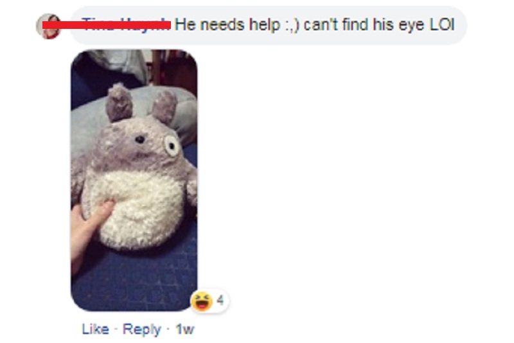Click the plush toy's big white eye
The width and height of the screenshot is (514, 343).
pos(172,145)
